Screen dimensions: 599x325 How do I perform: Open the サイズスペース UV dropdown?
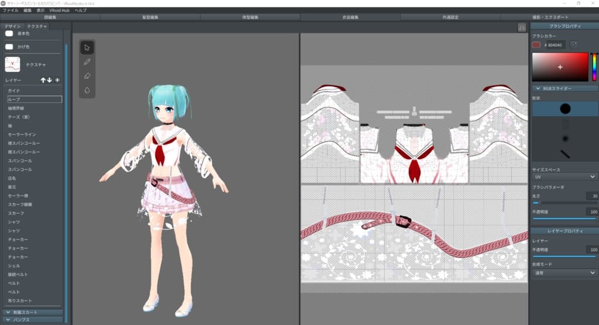tap(564, 176)
